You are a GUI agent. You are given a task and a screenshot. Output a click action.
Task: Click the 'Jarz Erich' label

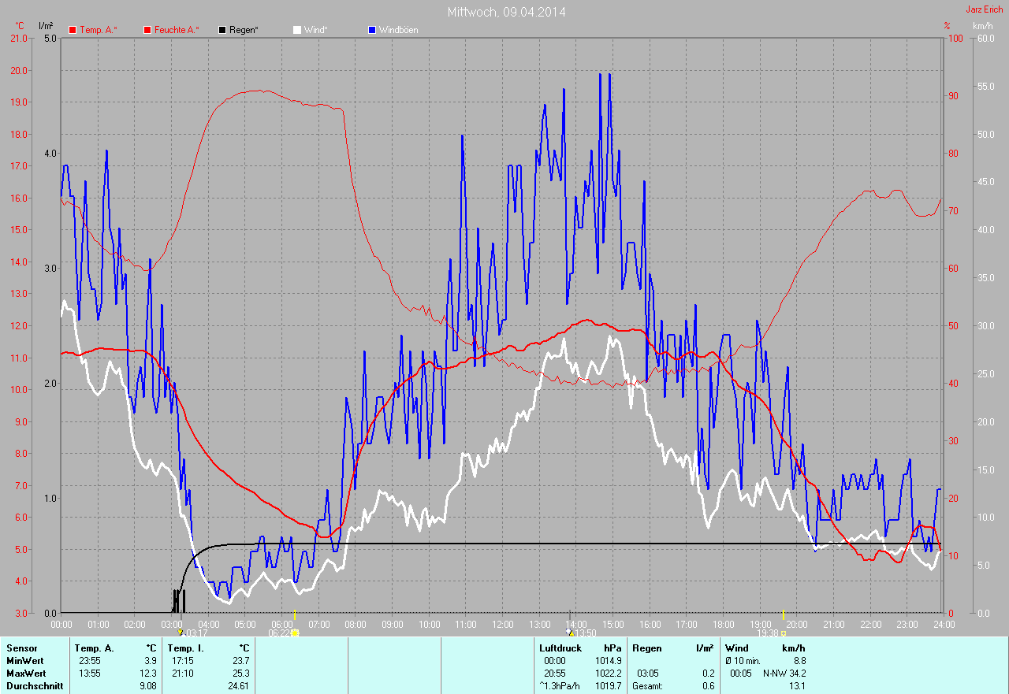click(985, 9)
